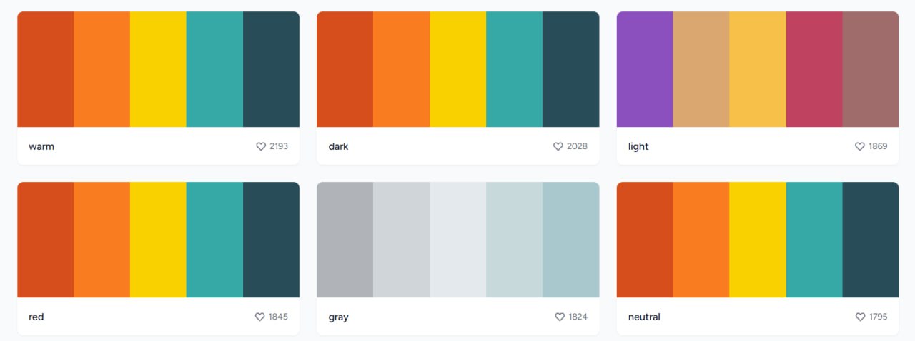Click the dark navy swatch in the red palette
Image resolution: width=915 pixels, height=341 pixels.
(x=271, y=240)
